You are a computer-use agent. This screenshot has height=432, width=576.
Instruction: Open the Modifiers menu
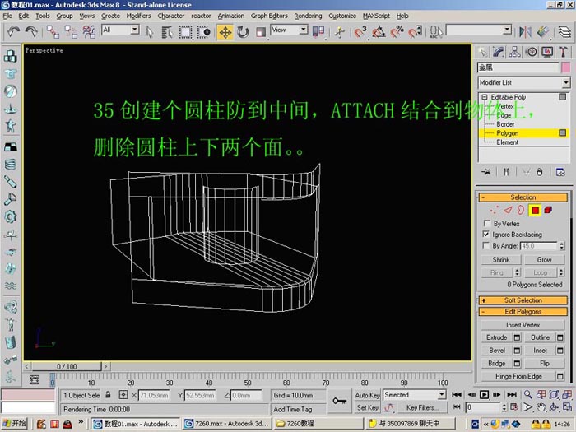(x=138, y=16)
